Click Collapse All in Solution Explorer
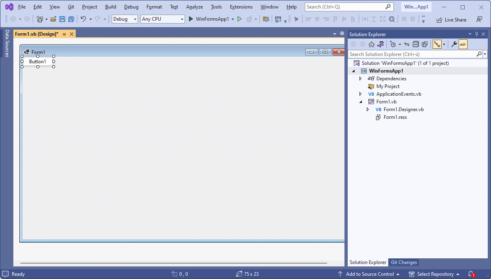The width and height of the screenshot is (491, 279). (416, 44)
